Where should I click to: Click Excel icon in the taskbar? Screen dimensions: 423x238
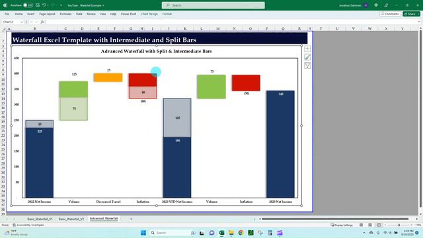tap(221, 233)
